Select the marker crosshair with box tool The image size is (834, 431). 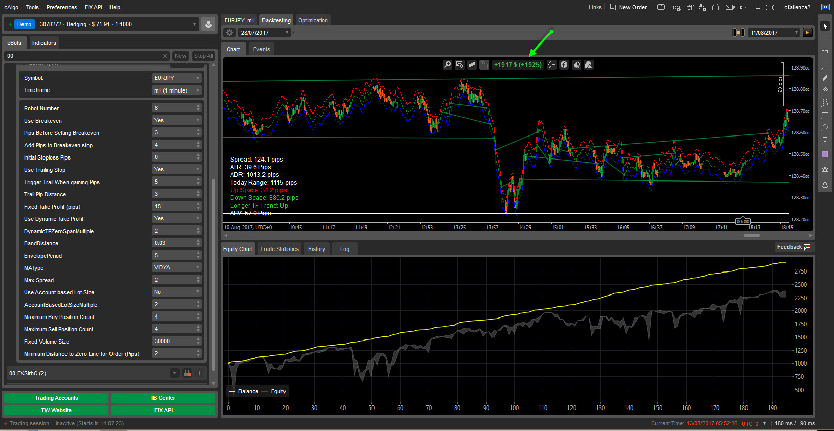click(825, 51)
